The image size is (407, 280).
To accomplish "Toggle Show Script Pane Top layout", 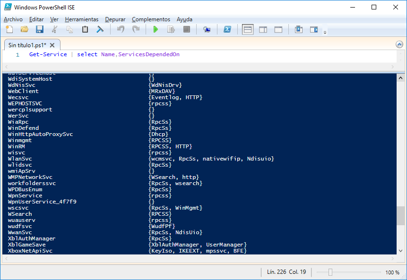I will [x=247, y=29].
